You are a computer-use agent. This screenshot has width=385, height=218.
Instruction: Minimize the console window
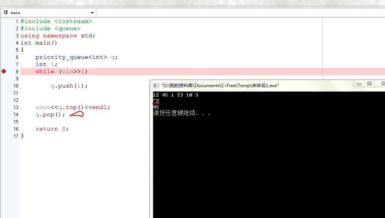point(359,84)
